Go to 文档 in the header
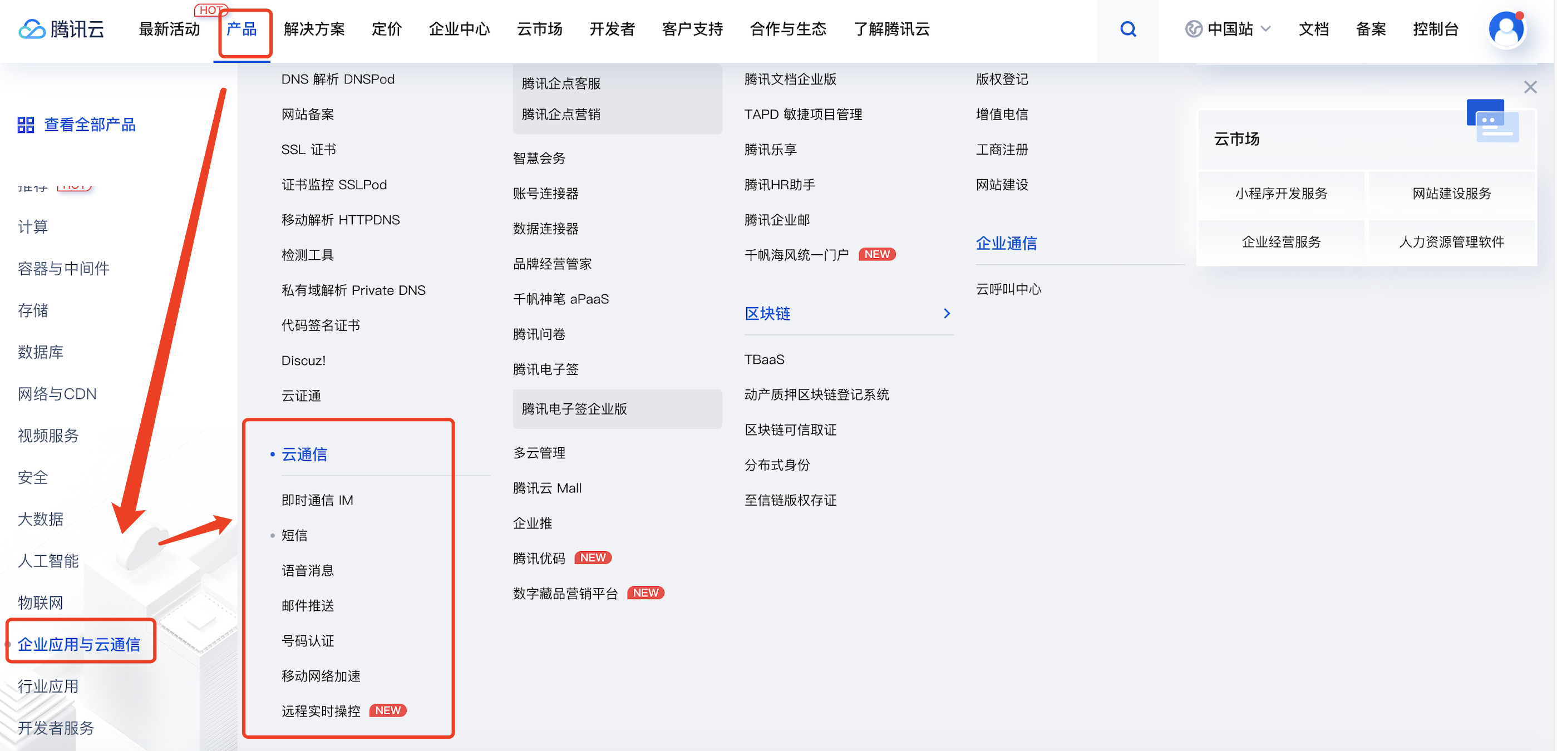 coord(1313,28)
